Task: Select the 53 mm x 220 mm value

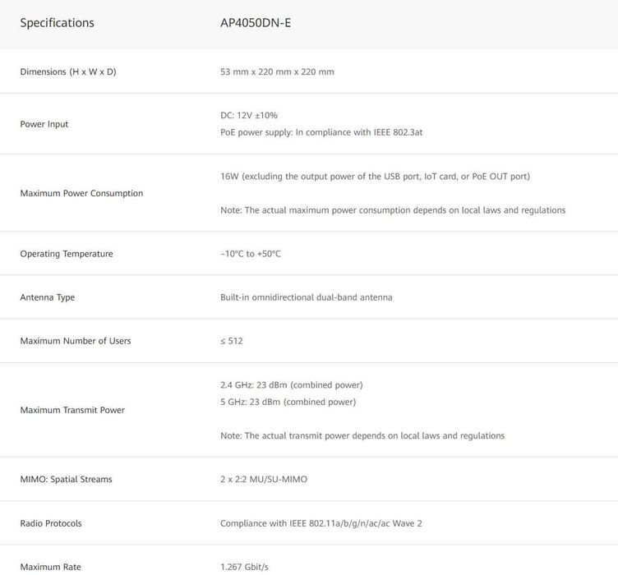Action: click(x=277, y=71)
